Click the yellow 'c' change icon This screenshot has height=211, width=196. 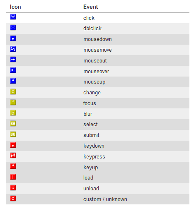point(13,91)
